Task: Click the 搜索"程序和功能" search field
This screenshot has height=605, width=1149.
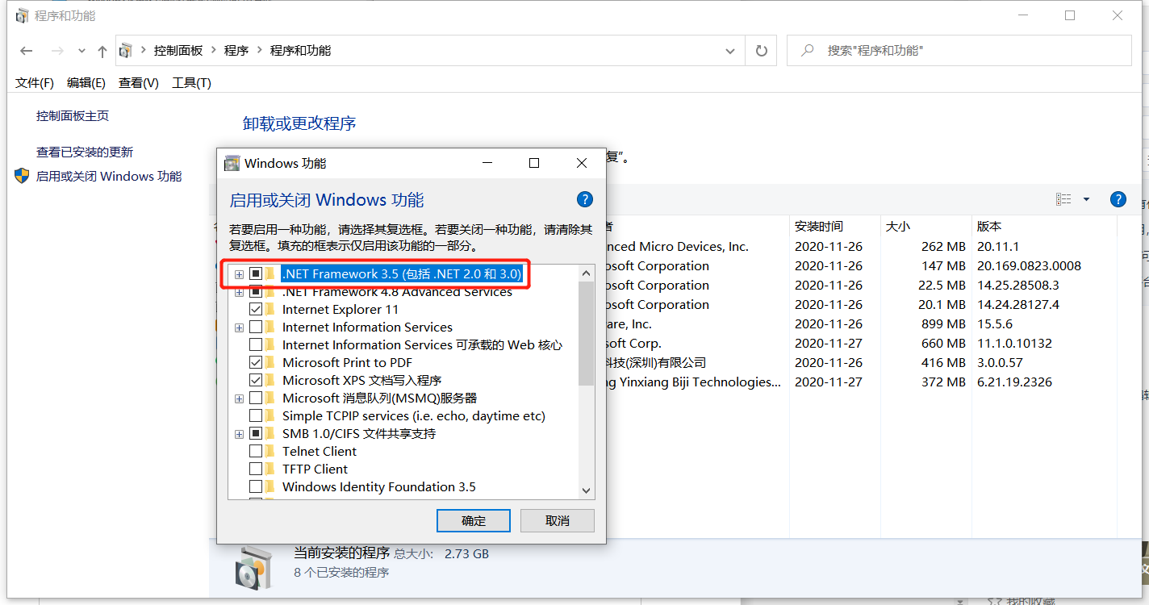Action: tap(968, 51)
